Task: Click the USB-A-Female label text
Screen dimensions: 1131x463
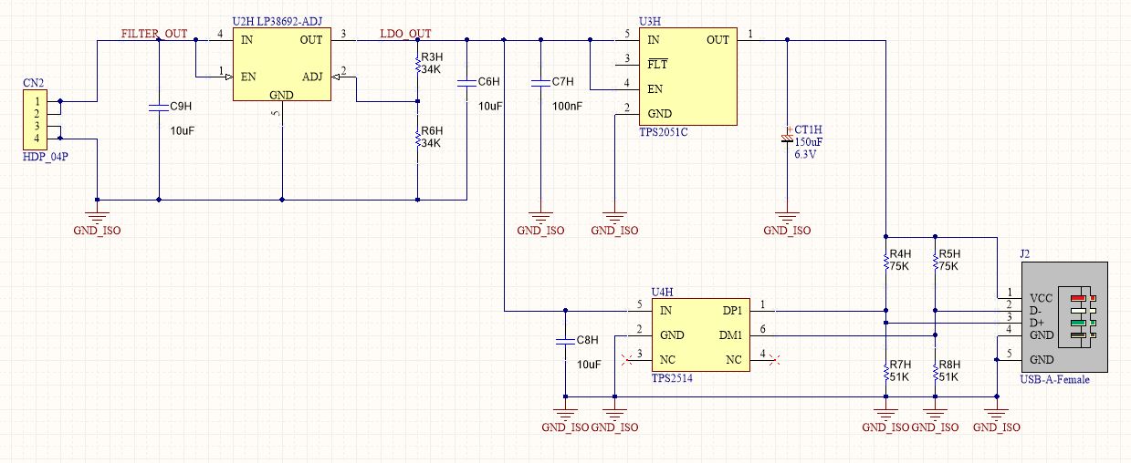Action: point(1055,379)
